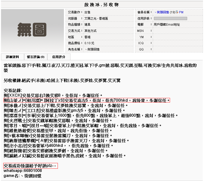Click the 用戶隱藏Email地址 text

click(x=167, y=25)
